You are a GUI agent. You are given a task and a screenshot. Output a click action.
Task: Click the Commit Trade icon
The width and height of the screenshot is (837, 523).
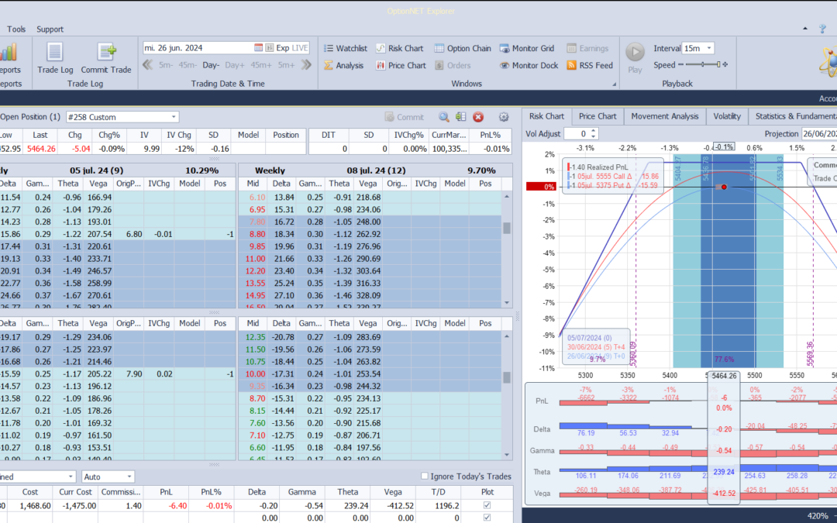(106, 59)
